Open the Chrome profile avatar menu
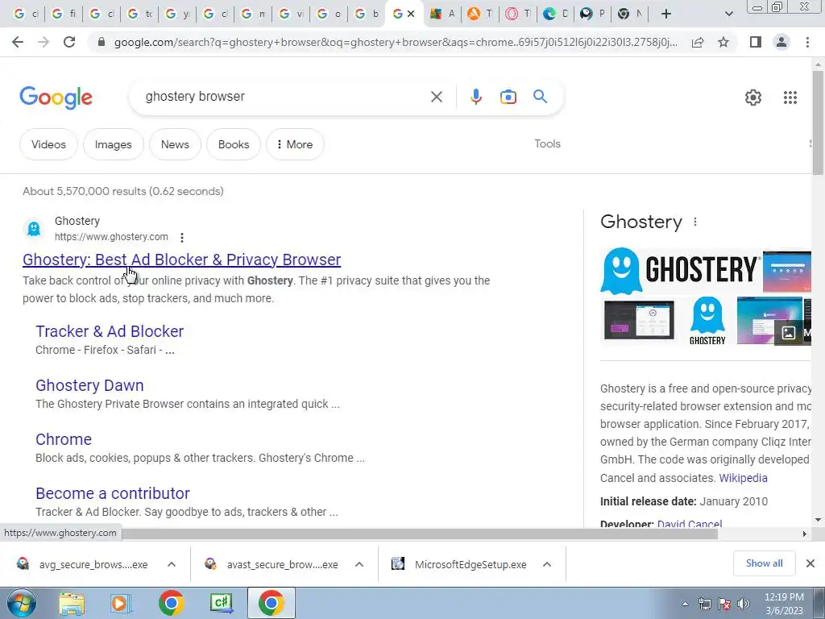The image size is (825, 619). point(781,42)
